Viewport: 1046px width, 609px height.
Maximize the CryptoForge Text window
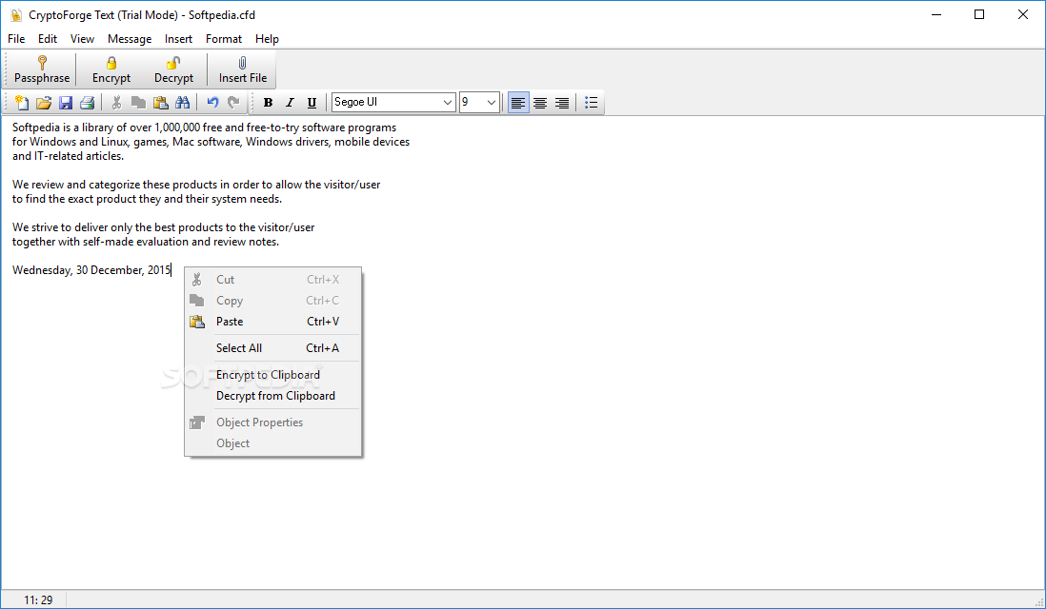coord(979,14)
